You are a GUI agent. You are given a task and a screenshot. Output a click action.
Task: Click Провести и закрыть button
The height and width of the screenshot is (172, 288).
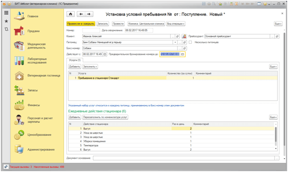[x=81, y=24]
